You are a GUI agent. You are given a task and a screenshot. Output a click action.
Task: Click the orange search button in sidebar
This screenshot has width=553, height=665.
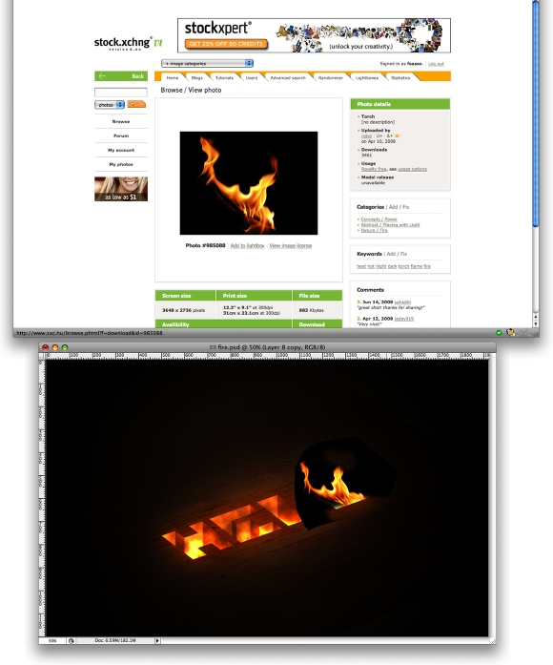(136, 104)
